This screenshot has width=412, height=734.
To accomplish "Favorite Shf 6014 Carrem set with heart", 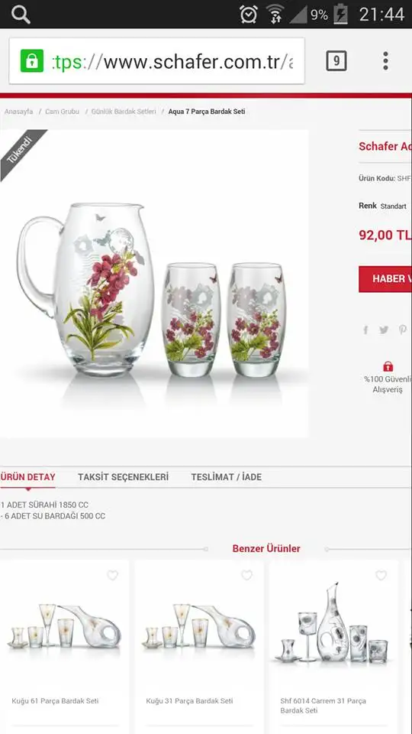I will click(381, 575).
